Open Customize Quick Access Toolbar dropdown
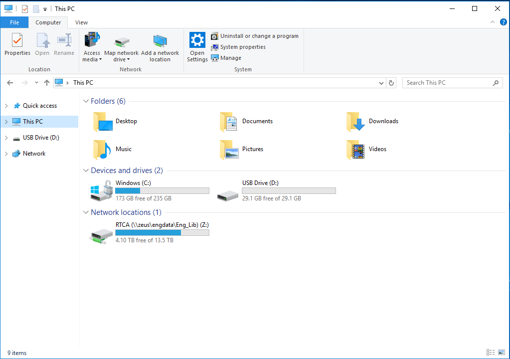The image size is (510, 359). point(45,9)
